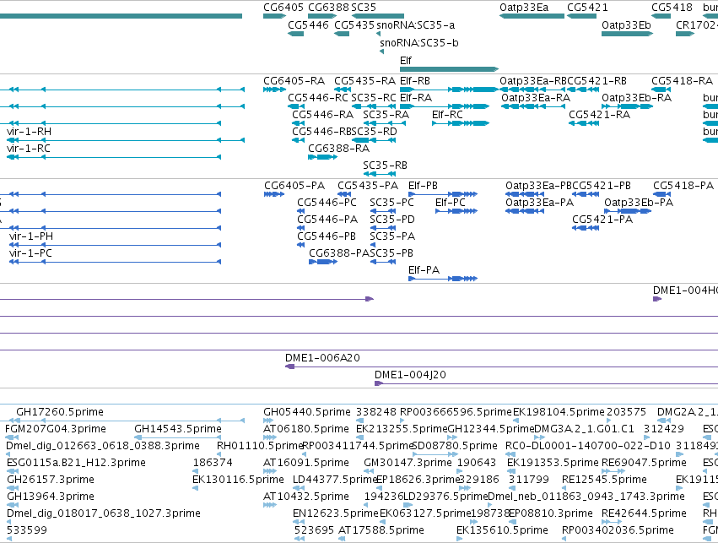Select the Elf-RA transcript label

point(416,98)
